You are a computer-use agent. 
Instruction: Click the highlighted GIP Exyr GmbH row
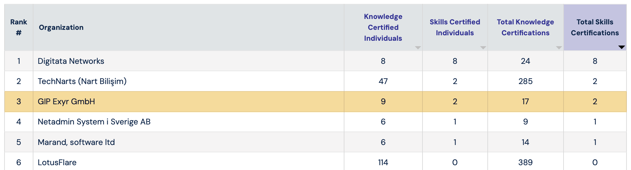(x=67, y=101)
